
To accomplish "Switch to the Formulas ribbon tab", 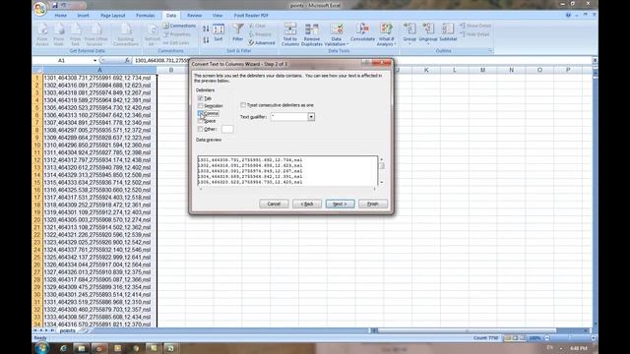I will (x=146, y=16).
